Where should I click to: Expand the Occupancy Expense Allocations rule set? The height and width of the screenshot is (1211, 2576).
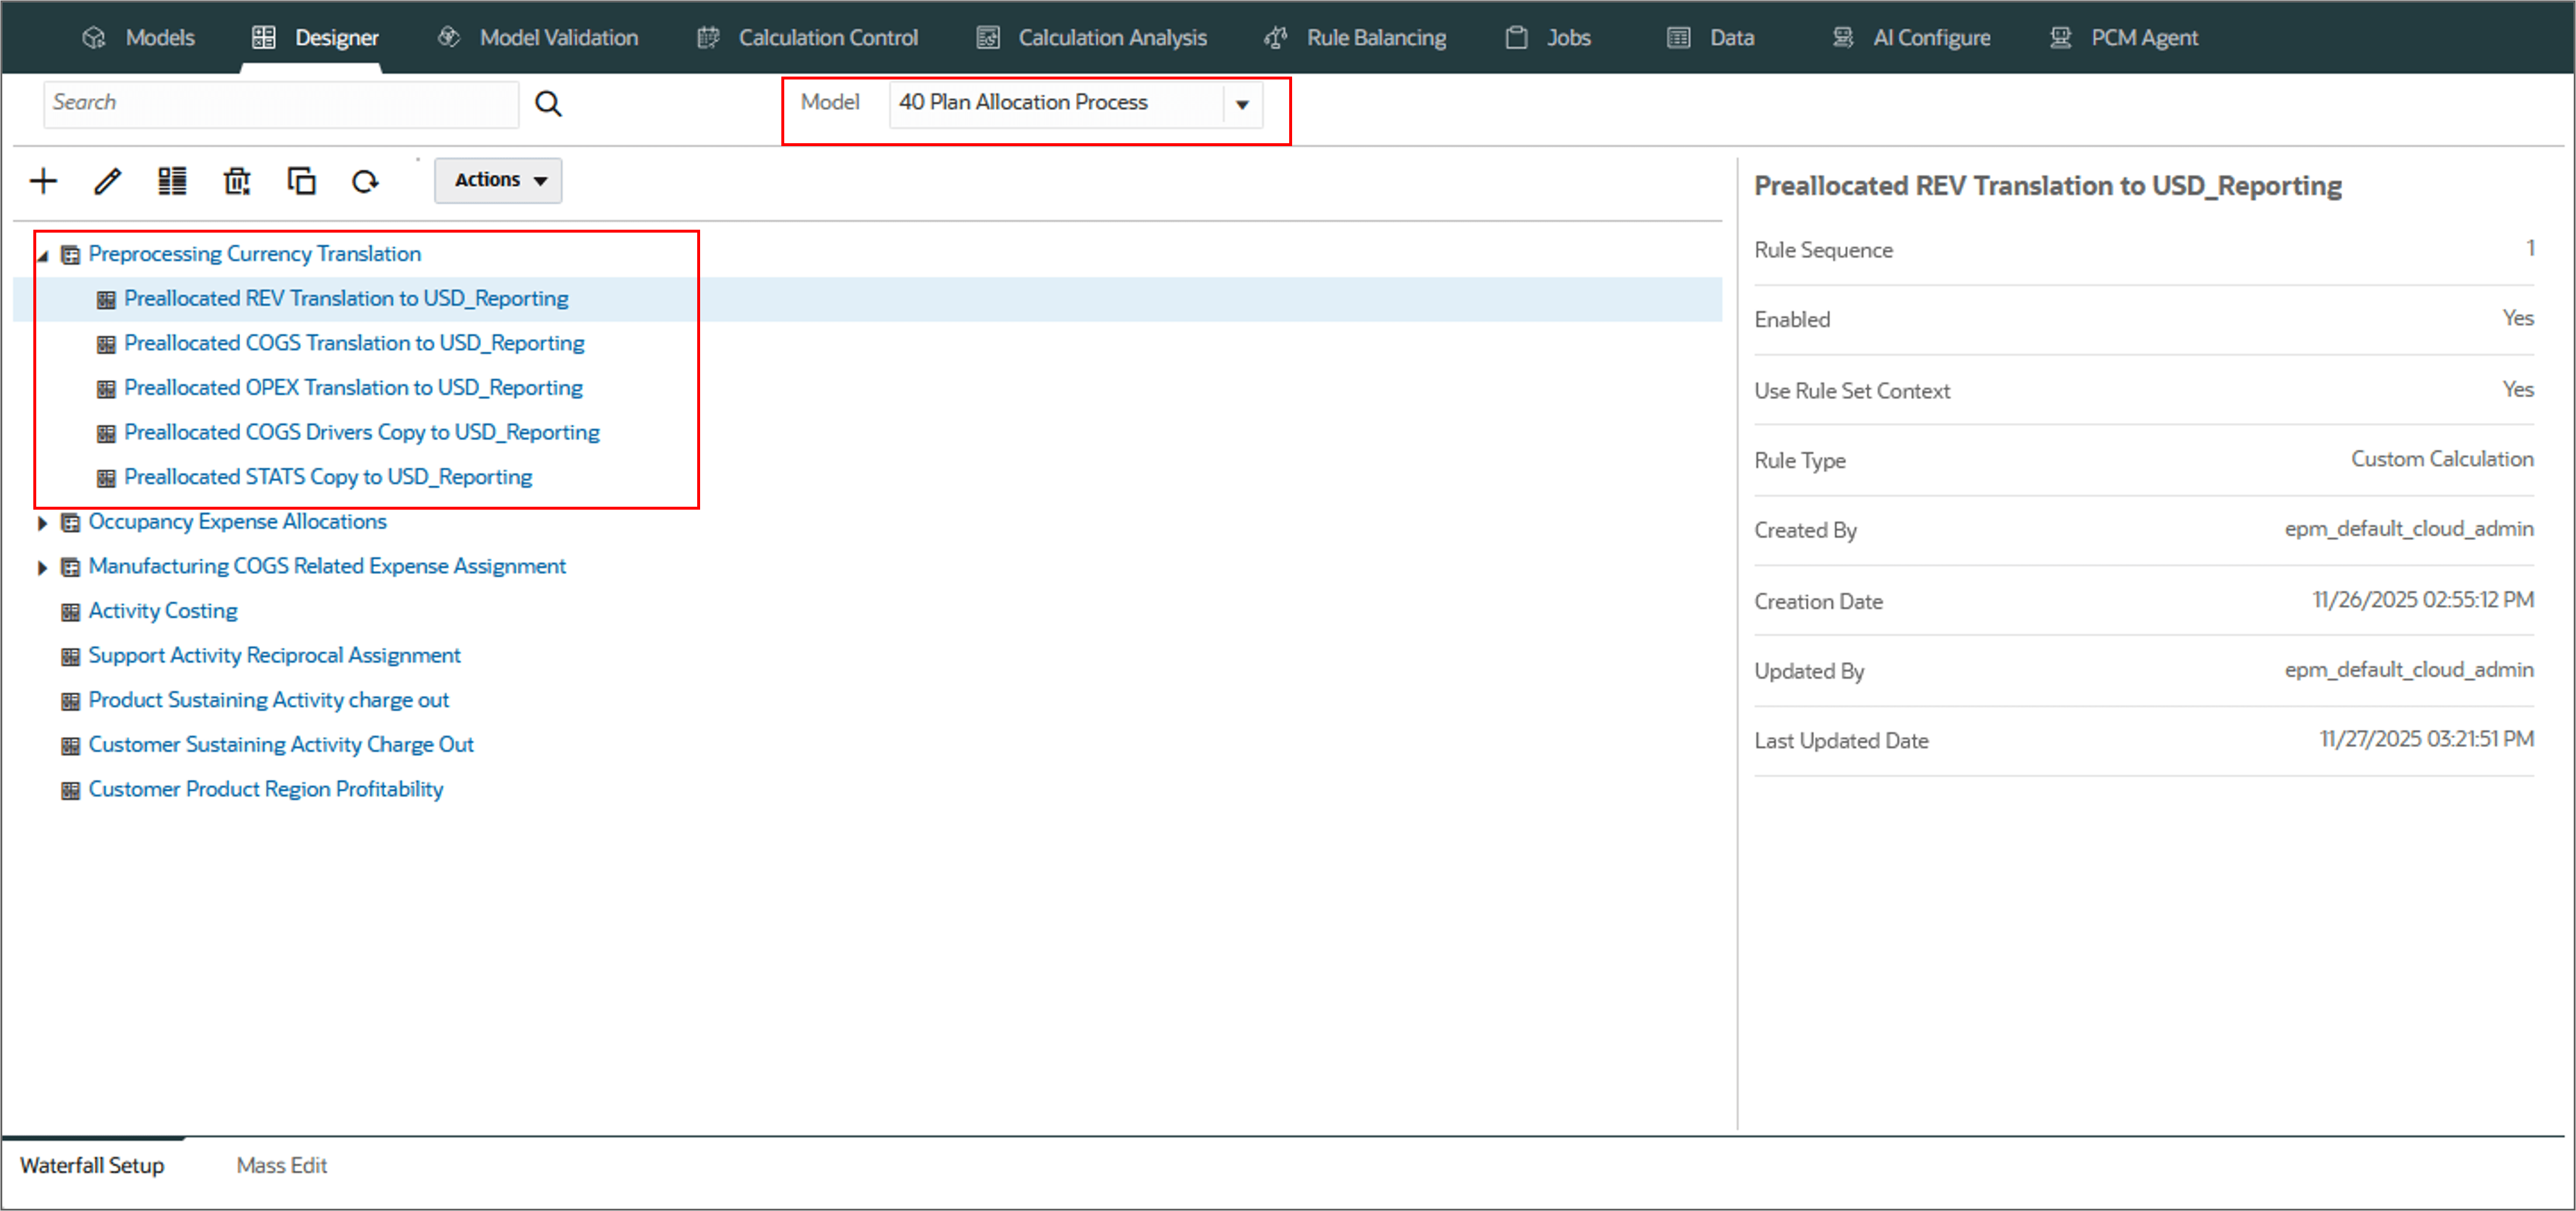[42, 523]
